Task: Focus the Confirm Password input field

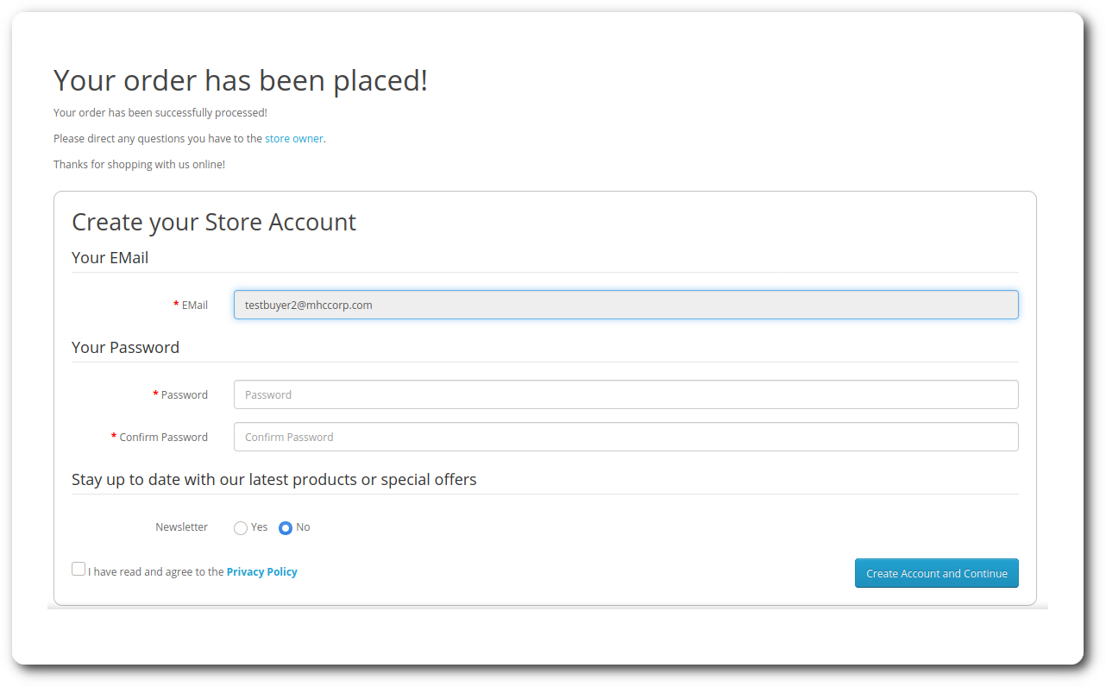Action: click(x=625, y=437)
